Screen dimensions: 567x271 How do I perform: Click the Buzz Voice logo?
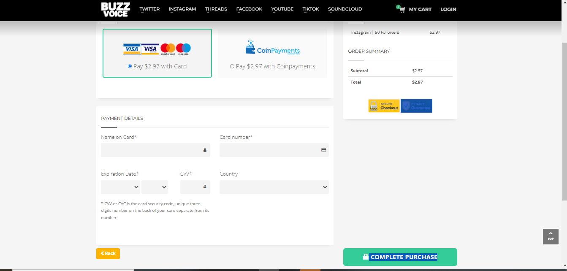pyautogui.click(x=115, y=9)
